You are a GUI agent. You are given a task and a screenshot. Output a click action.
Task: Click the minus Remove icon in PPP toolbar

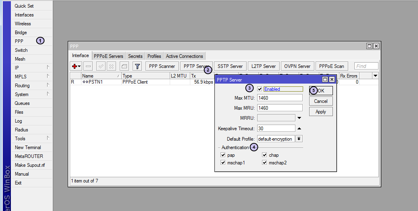pos(88,66)
